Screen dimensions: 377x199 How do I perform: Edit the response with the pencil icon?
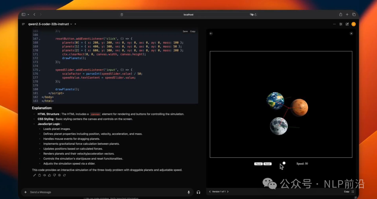coord(34,175)
